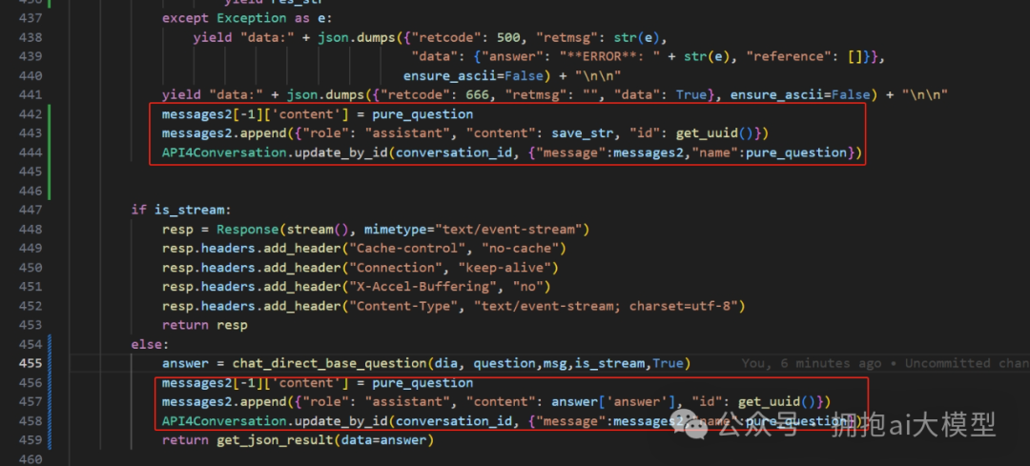
Task: Click the Response class name on line 448
Action: tap(246, 229)
